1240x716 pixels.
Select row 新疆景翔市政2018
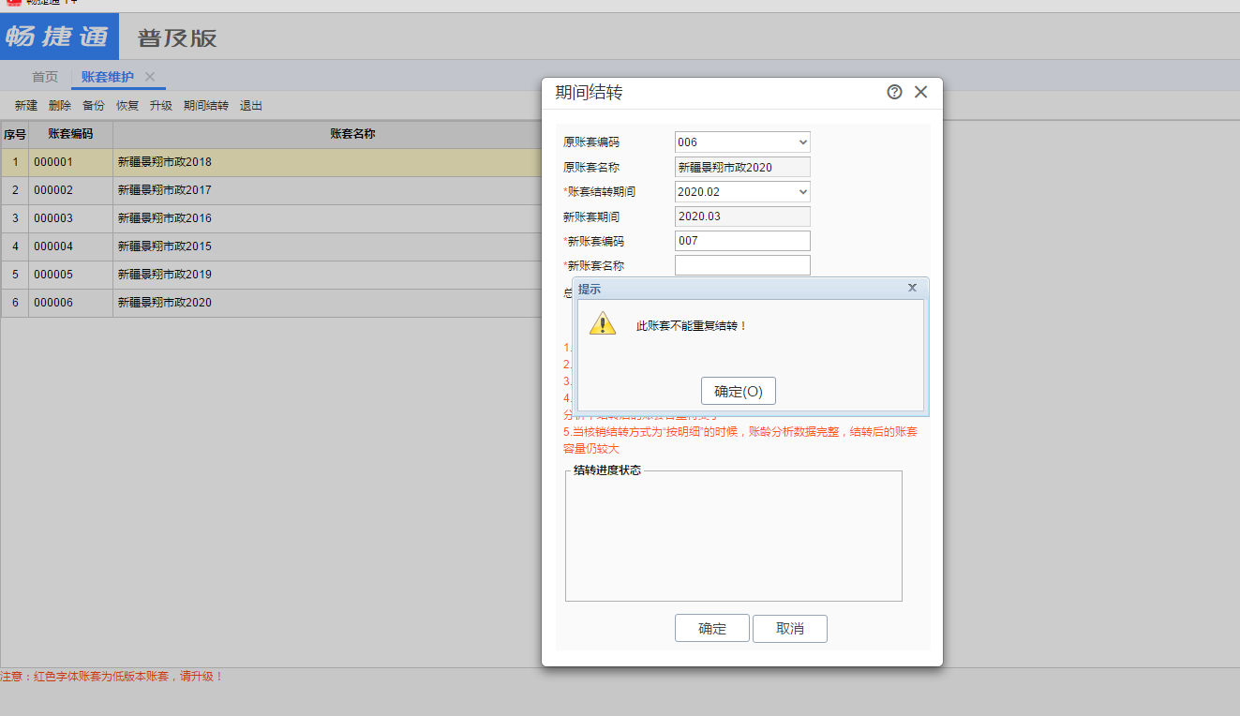(272, 162)
